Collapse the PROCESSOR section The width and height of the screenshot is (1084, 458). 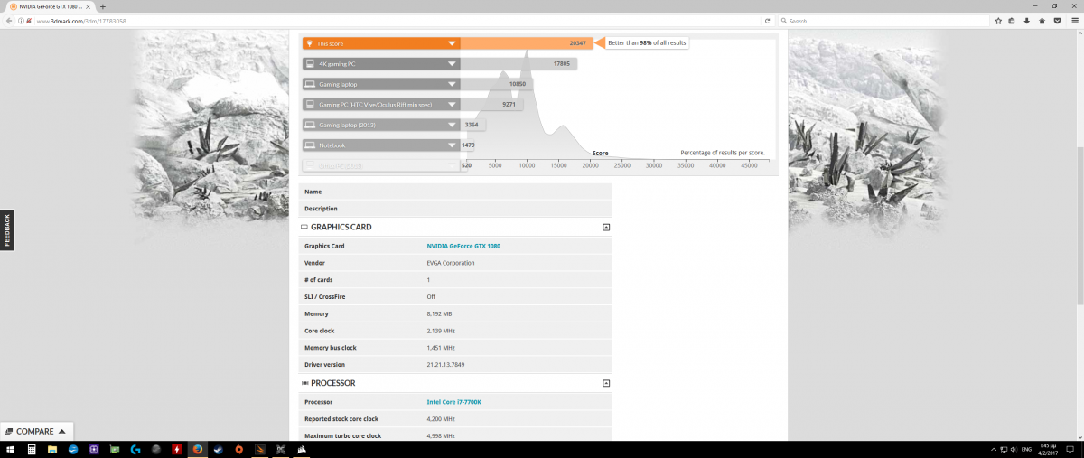pyautogui.click(x=606, y=383)
